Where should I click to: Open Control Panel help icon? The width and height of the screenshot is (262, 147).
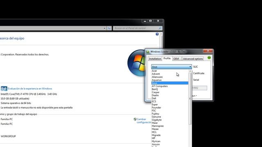[157, 34]
